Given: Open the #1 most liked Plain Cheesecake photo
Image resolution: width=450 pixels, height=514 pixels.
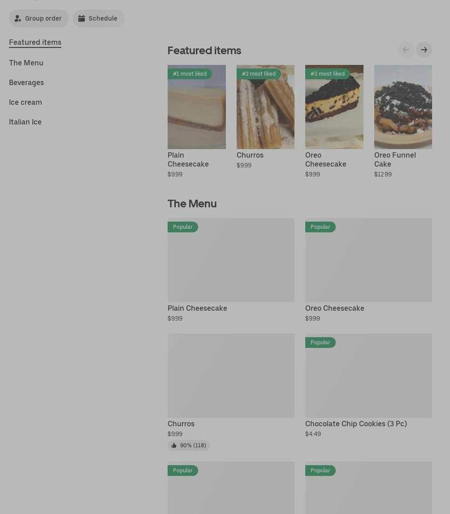Looking at the screenshot, I should pos(196,107).
